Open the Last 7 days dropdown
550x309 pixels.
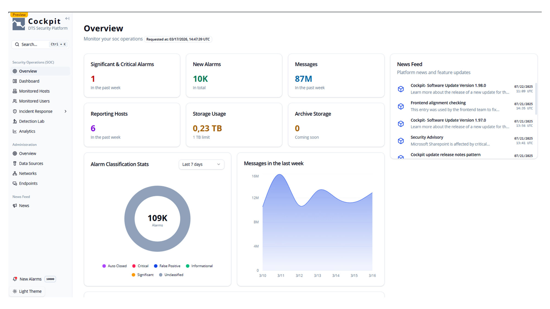201,164
